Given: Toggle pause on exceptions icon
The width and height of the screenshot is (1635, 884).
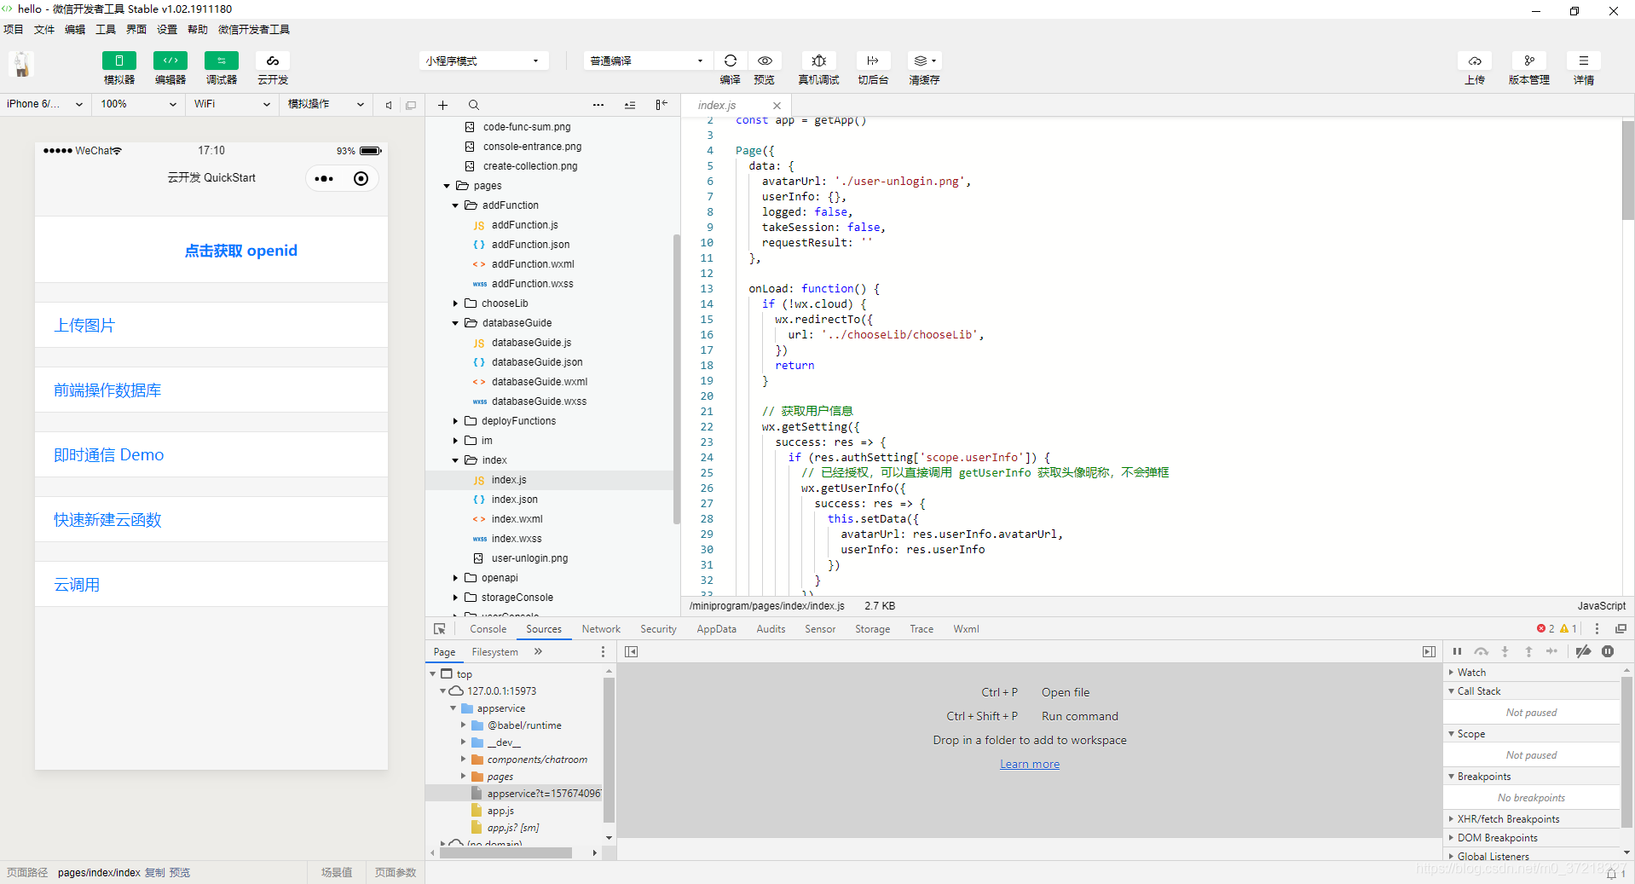Looking at the screenshot, I should tap(1608, 651).
